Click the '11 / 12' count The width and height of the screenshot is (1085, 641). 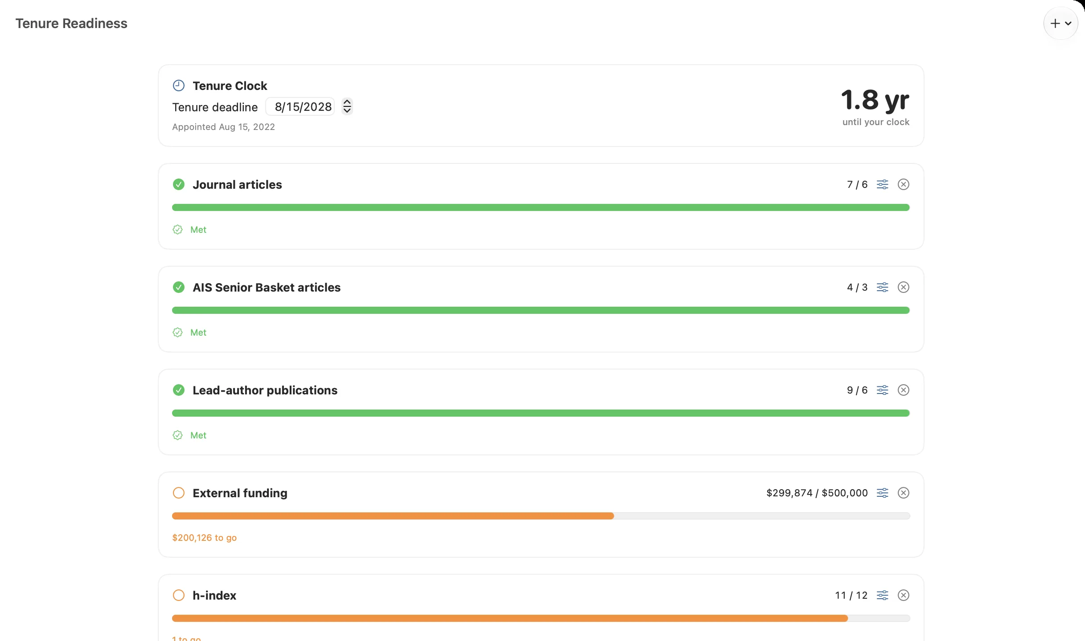[851, 595]
